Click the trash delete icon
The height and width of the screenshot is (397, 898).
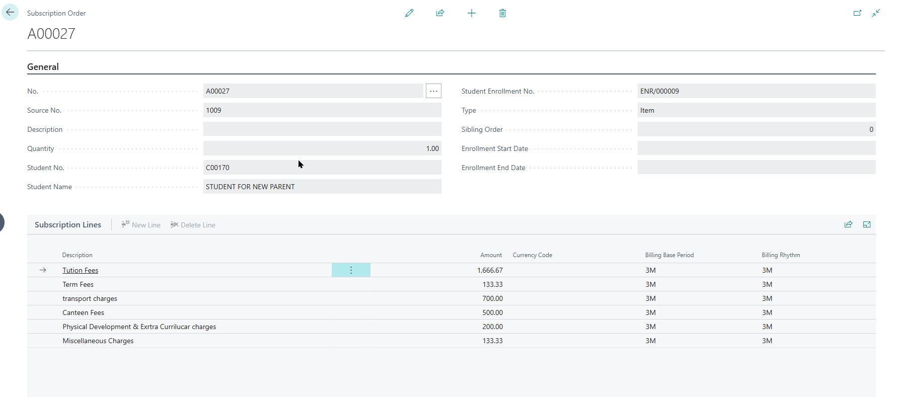click(x=502, y=13)
